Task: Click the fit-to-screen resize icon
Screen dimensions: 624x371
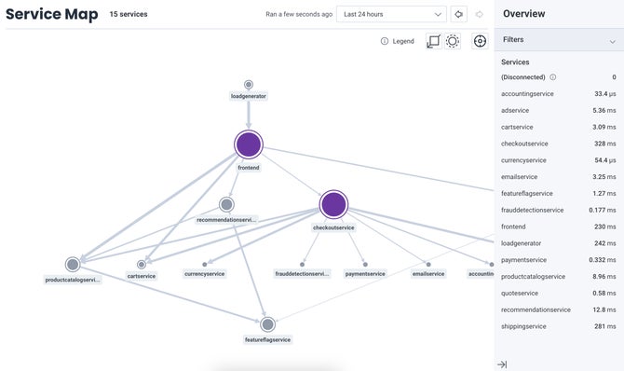Action: click(x=433, y=41)
